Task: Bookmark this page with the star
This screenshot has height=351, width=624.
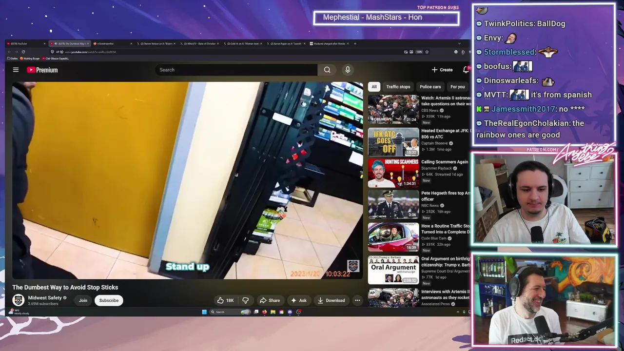Action: pos(427,52)
